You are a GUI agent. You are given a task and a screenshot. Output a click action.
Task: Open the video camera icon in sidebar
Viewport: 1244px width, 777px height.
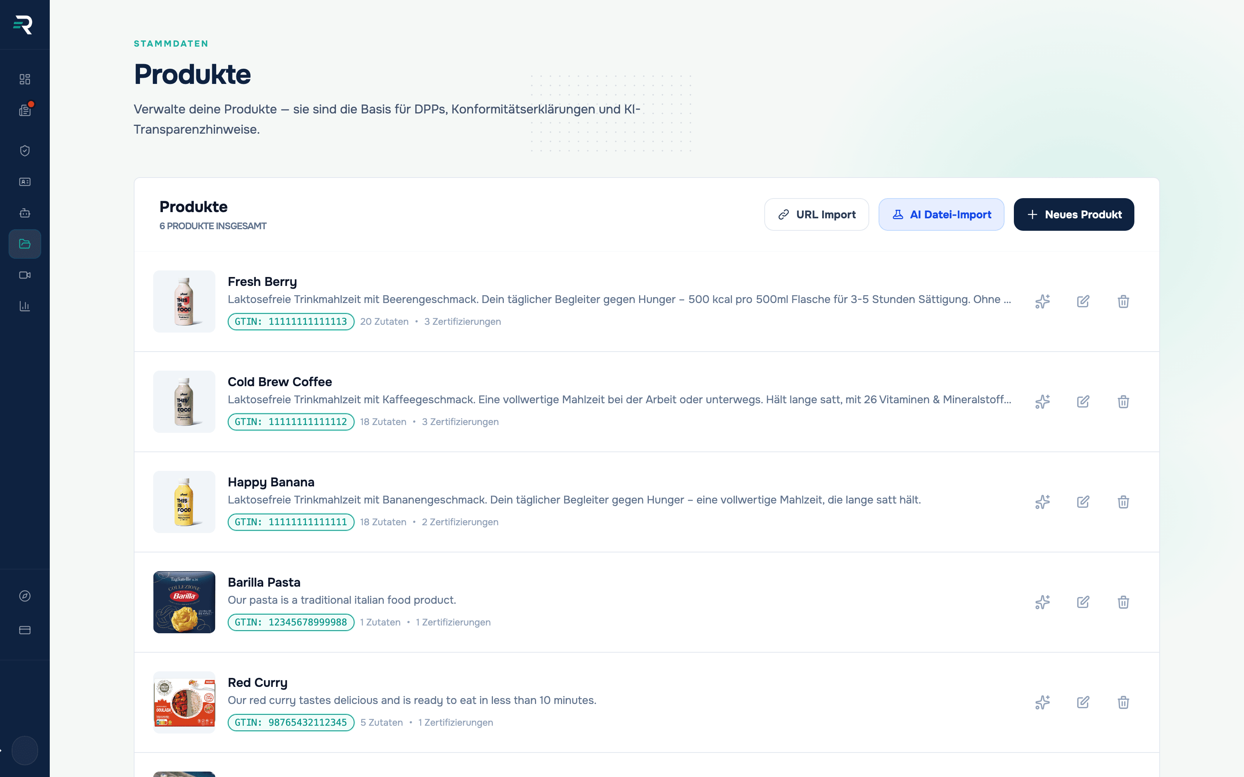[x=24, y=275]
